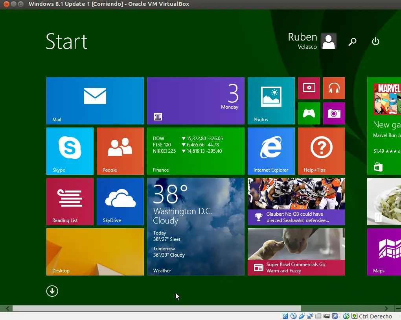Viewport: 401px width, 320px height.
Task: Click the USB devices status icon
Action: pos(302,316)
